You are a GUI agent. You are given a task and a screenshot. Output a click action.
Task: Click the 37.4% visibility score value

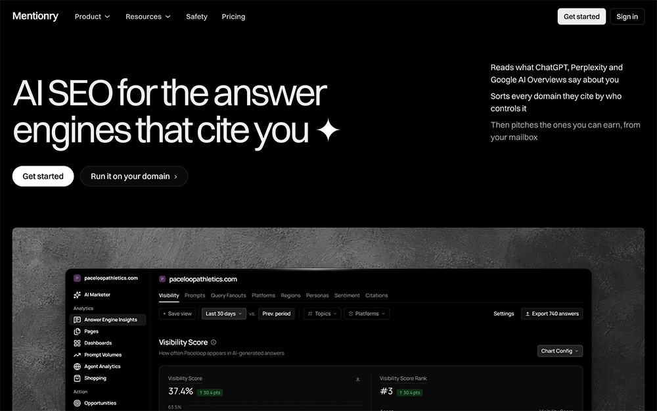click(181, 391)
